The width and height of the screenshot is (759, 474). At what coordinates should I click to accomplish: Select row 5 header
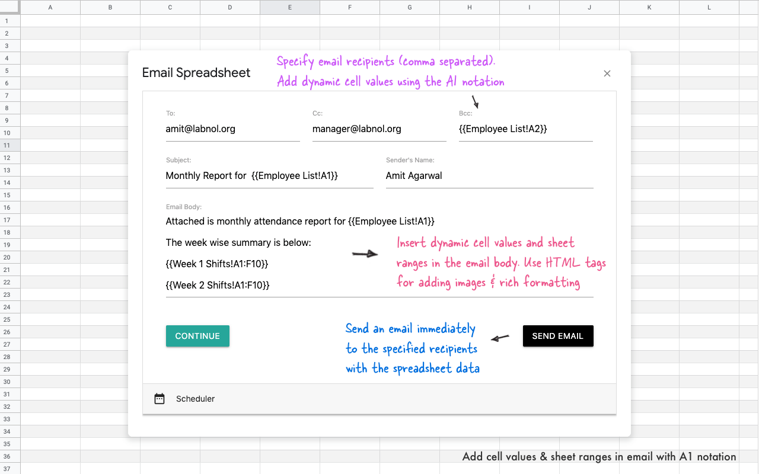click(x=10, y=71)
